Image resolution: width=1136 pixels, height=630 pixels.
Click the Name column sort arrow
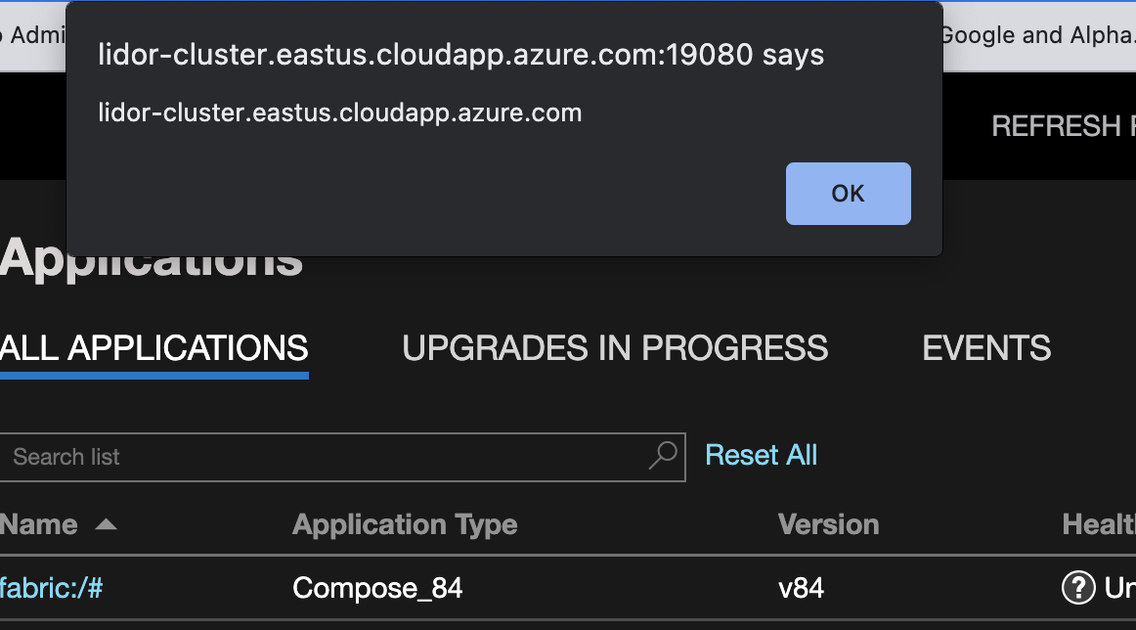[x=106, y=525]
